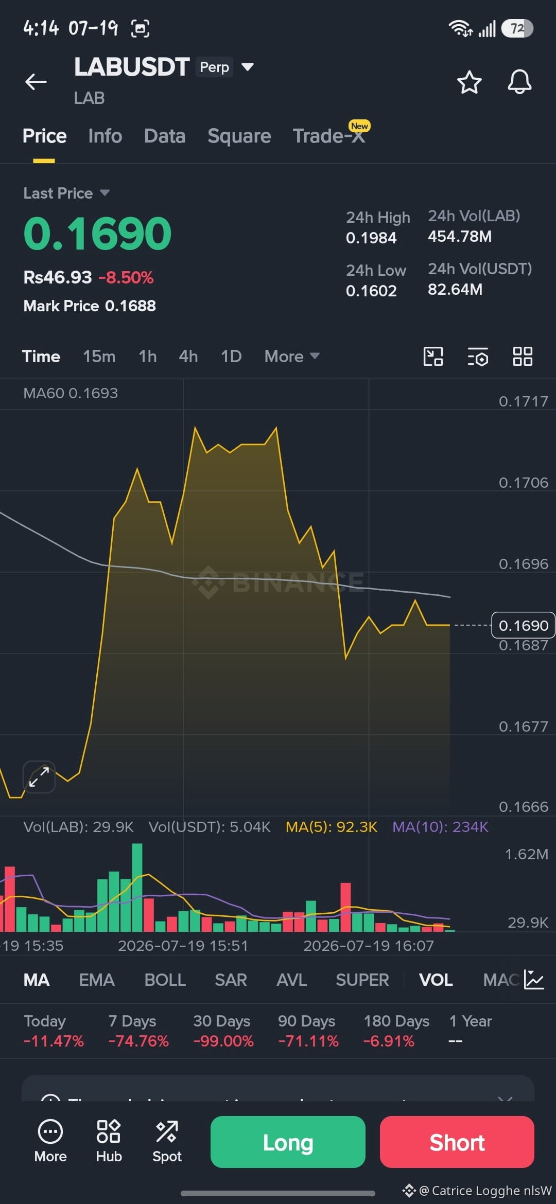Screen dimensions: 556x1204
Task: Tap the 0.1690 current price label
Action: click(523, 625)
